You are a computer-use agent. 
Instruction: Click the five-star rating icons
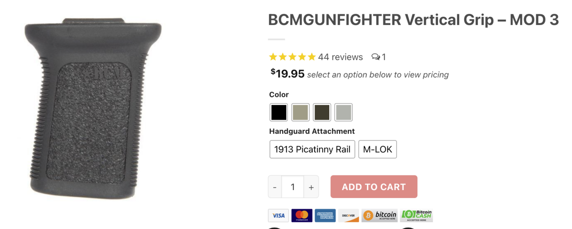coord(293,57)
